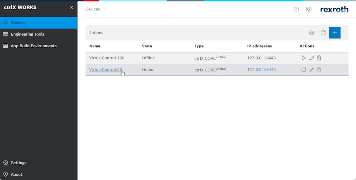Image resolution: width=356 pixels, height=180 pixels.
Task: Click the About info icon
Action: [x=5, y=174]
